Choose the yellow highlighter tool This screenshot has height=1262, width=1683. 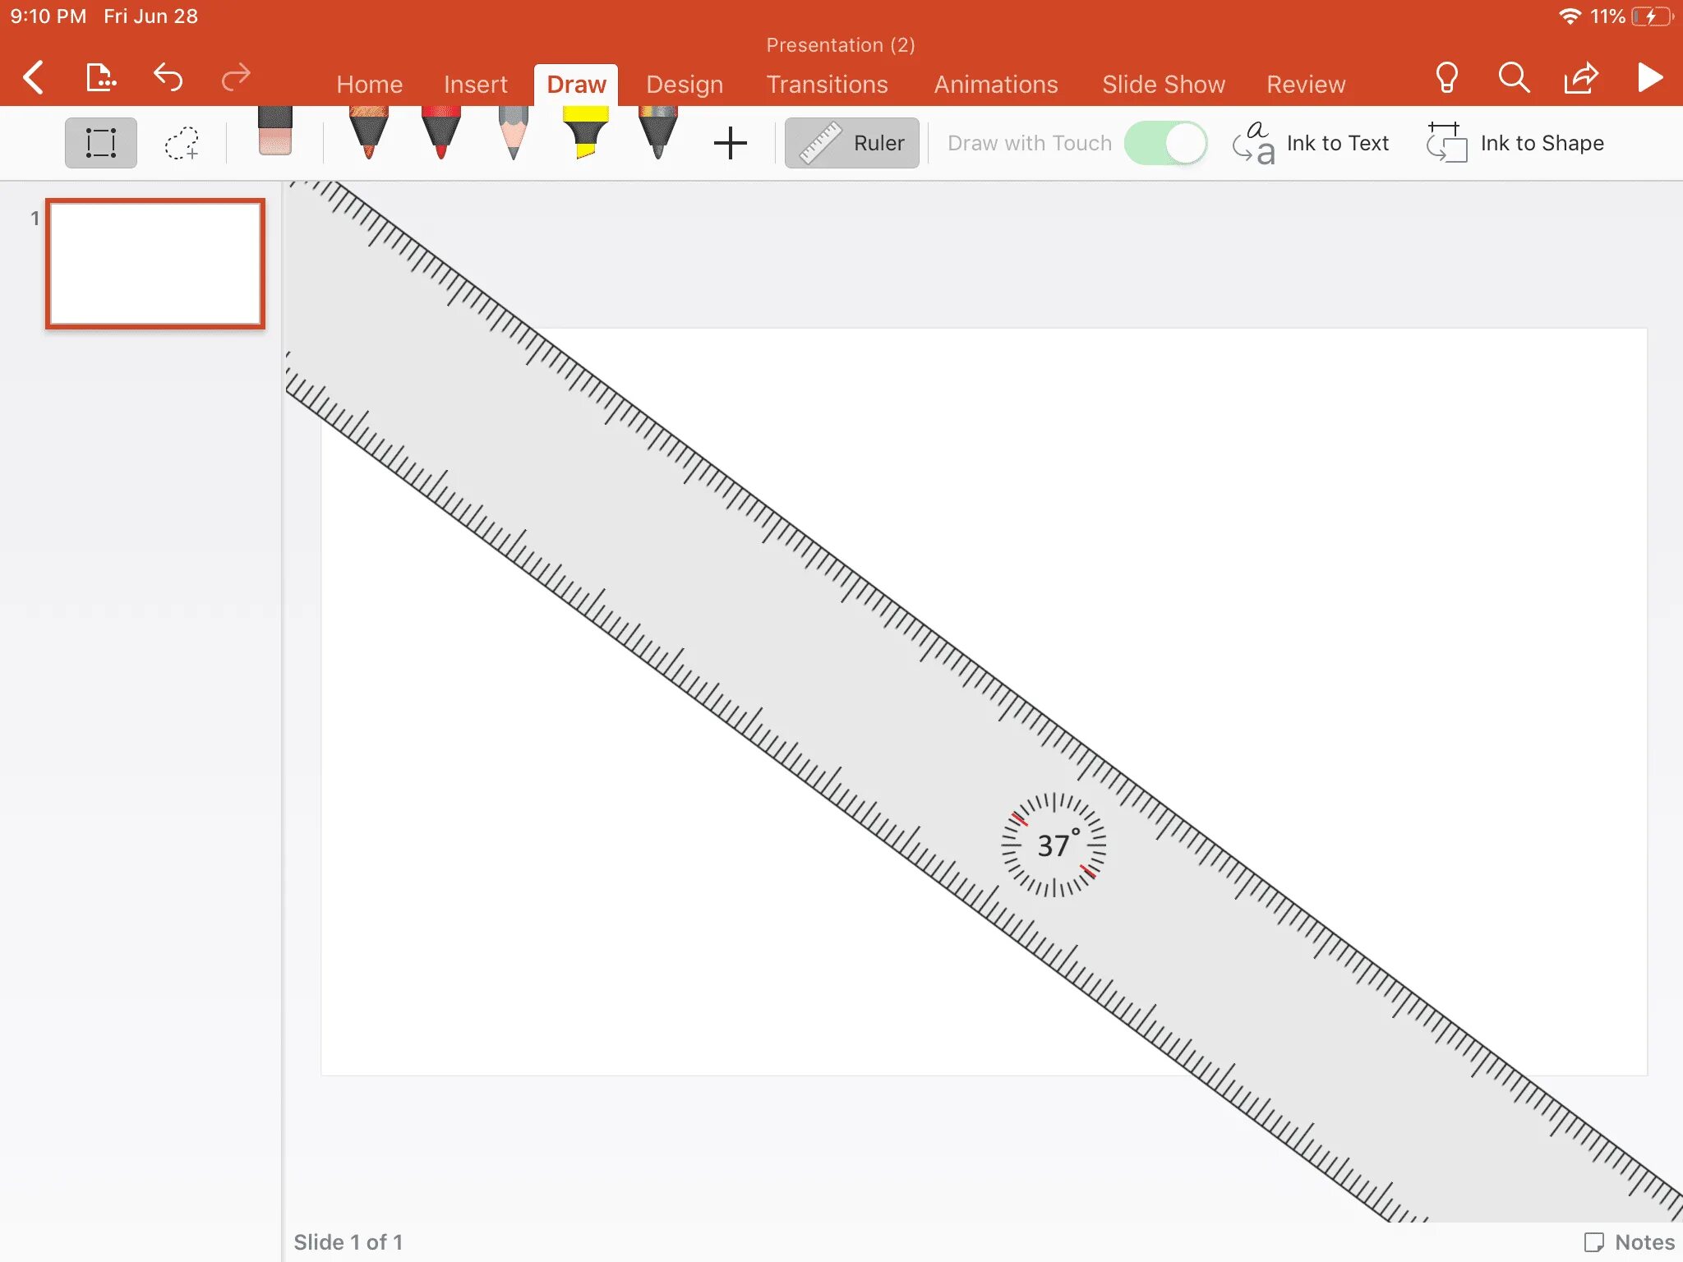point(585,133)
